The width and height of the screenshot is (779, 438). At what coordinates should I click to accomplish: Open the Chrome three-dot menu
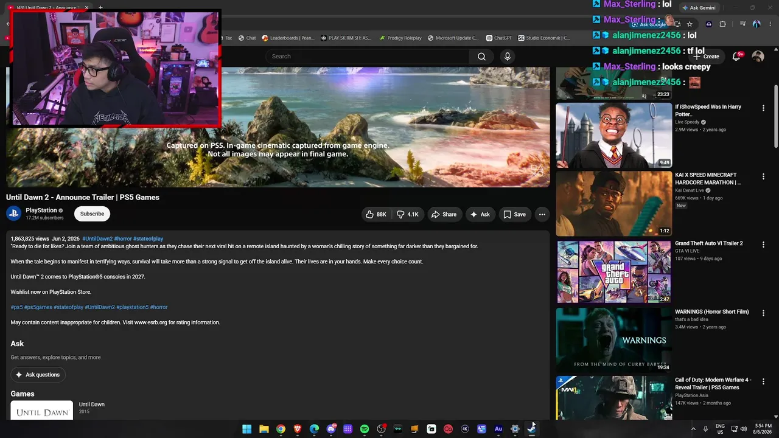770,24
